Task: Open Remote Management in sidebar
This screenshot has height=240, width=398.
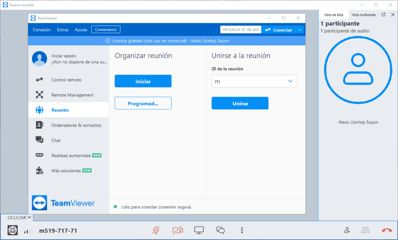Action: click(72, 95)
